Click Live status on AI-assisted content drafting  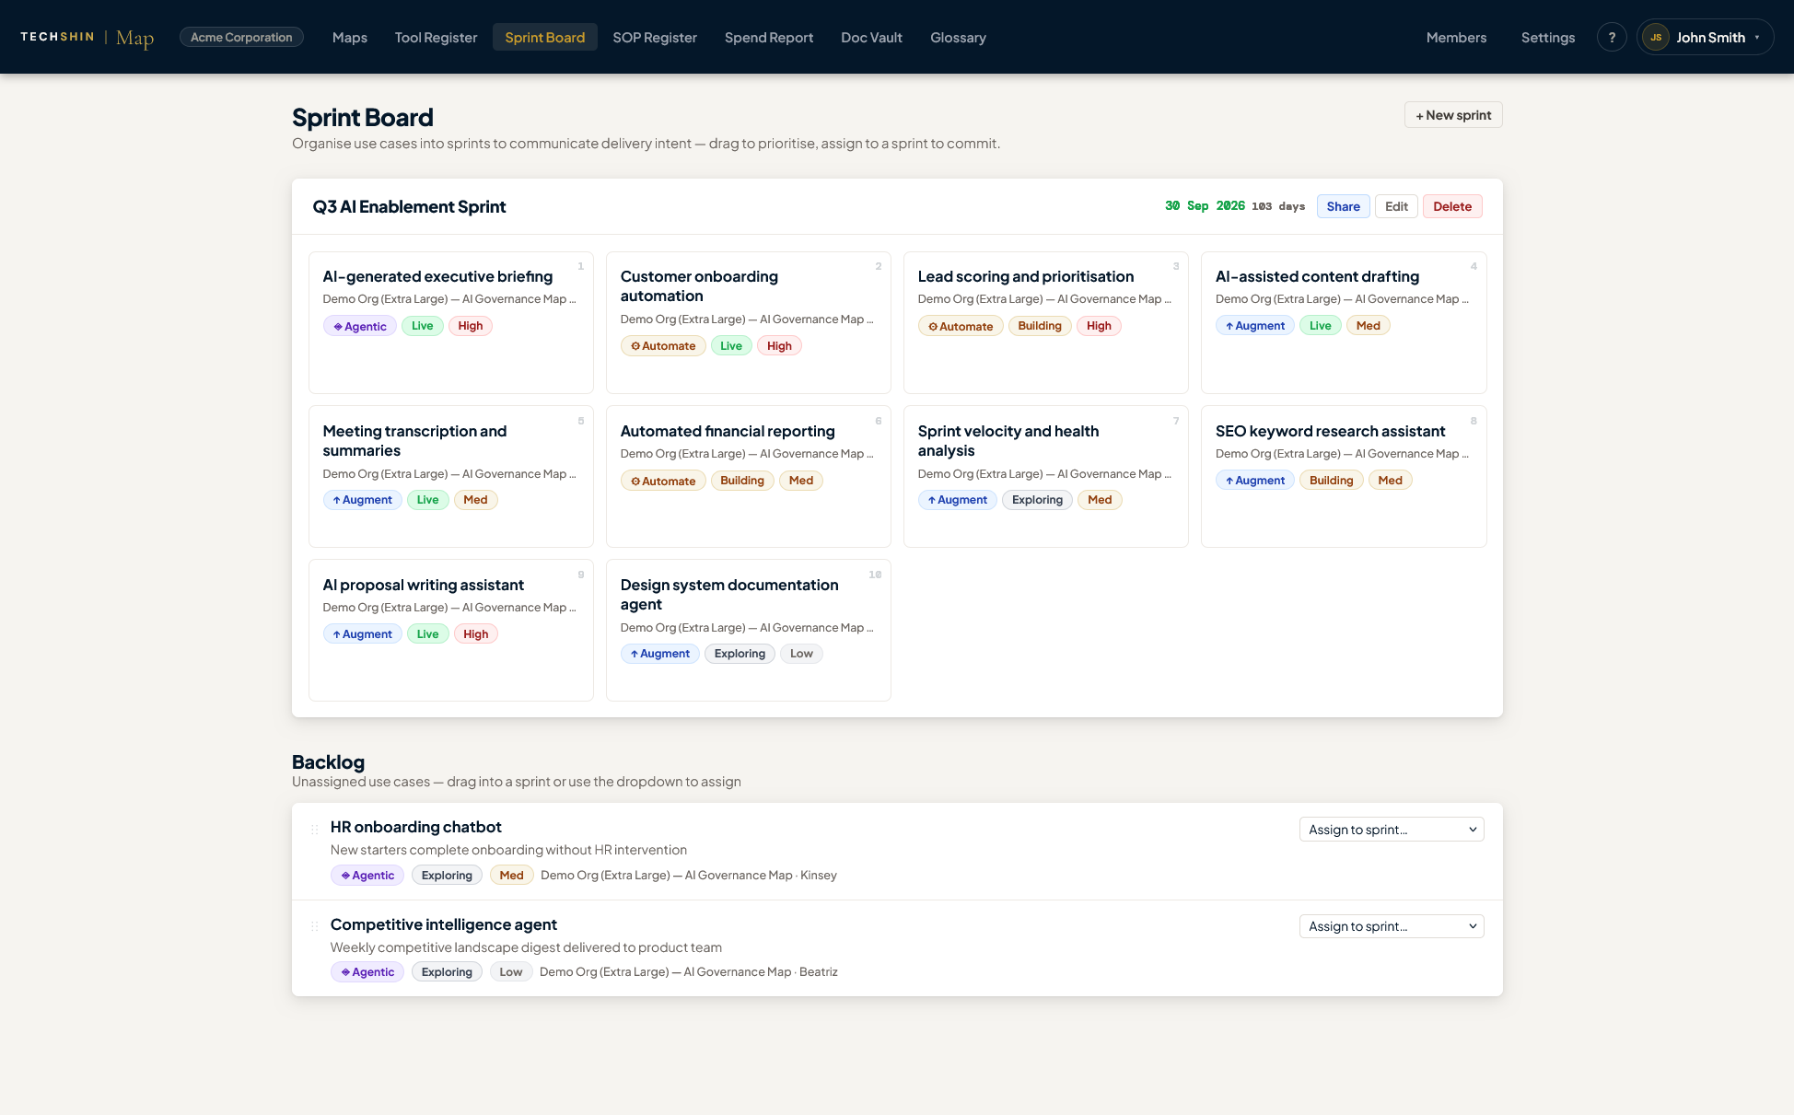coord(1320,326)
